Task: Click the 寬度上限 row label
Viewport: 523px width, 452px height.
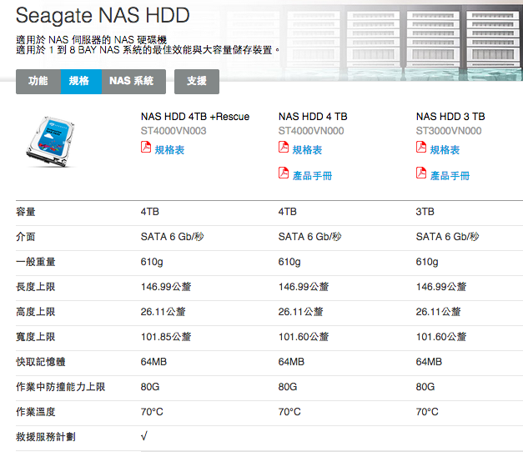Action: [36, 337]
